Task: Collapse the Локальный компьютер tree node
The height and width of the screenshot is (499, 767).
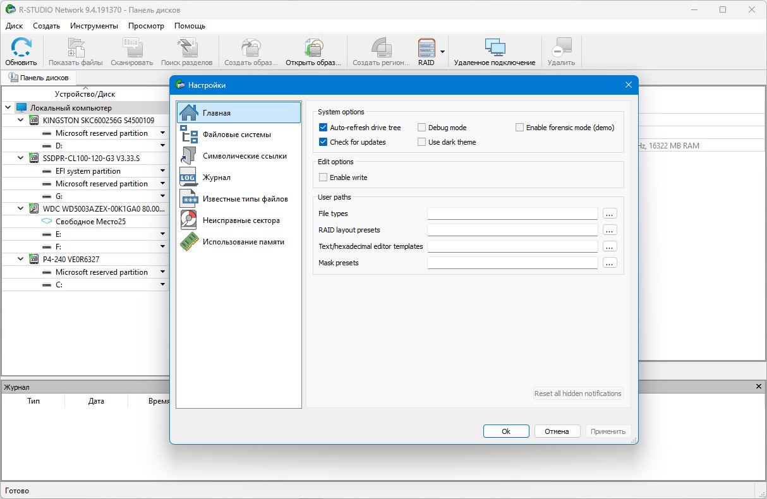Action: (8, 107)
